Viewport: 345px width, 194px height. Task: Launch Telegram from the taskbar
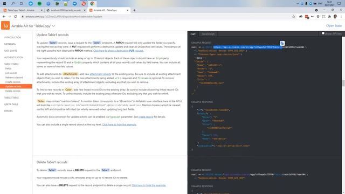74,4
